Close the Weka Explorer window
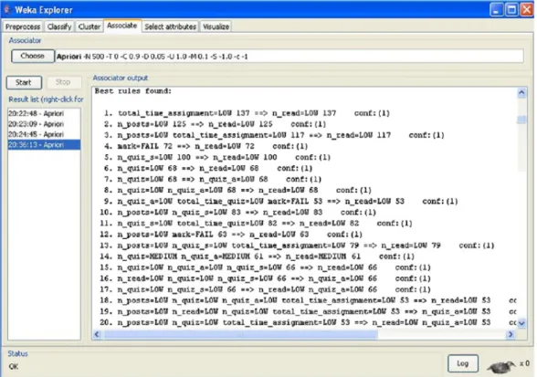Image resolution: width=537 pixels, height=377 pixels. tap(527, 10)
